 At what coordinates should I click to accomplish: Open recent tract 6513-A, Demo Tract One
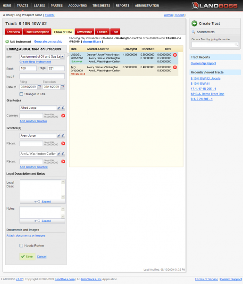click(208, 94)
